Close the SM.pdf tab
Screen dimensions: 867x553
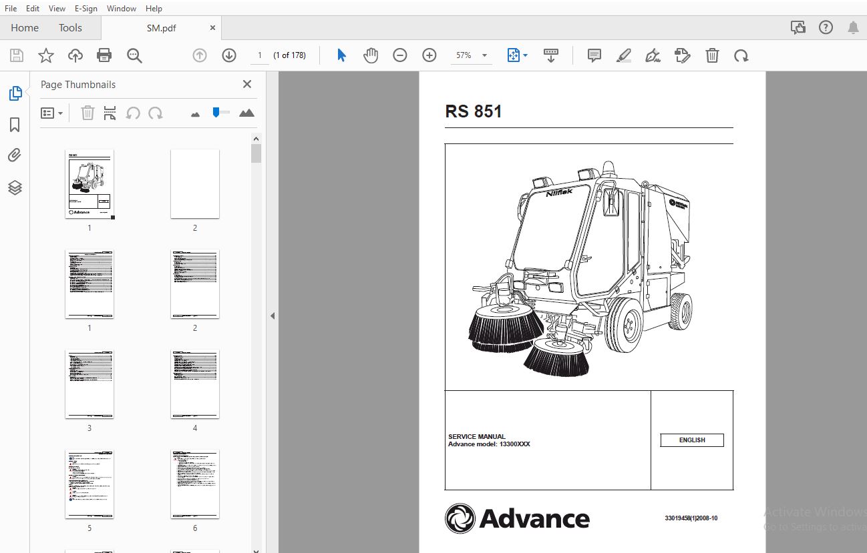coord(212,28)
